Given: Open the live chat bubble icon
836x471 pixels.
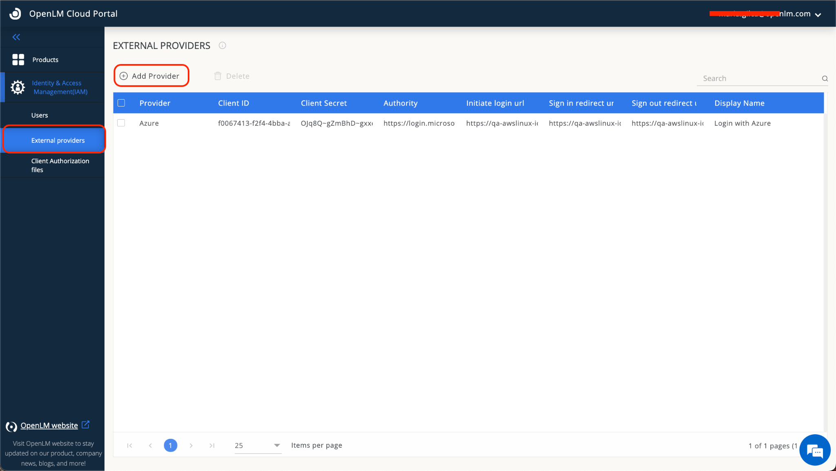Looking at the screenshot, I should pos(814,451).
